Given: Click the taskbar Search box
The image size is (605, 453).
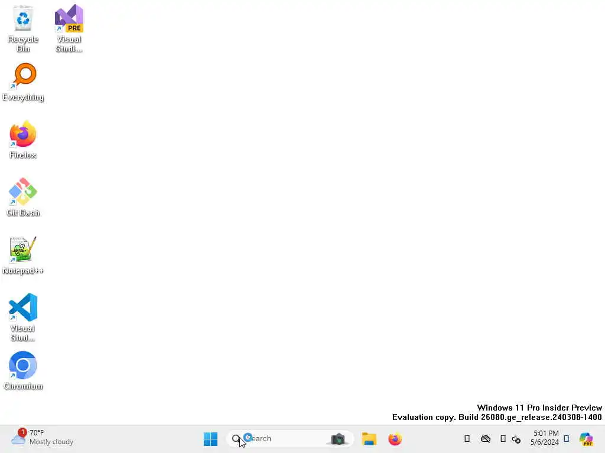Looking at the screenshot, I should coord(290,439).
